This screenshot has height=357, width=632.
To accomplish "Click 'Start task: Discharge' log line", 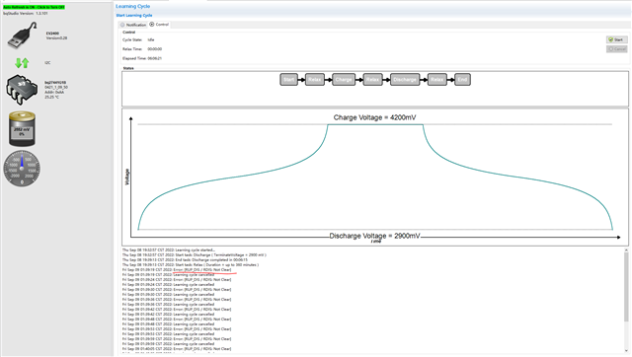I will pyautogui.click(x=195, y=254).
